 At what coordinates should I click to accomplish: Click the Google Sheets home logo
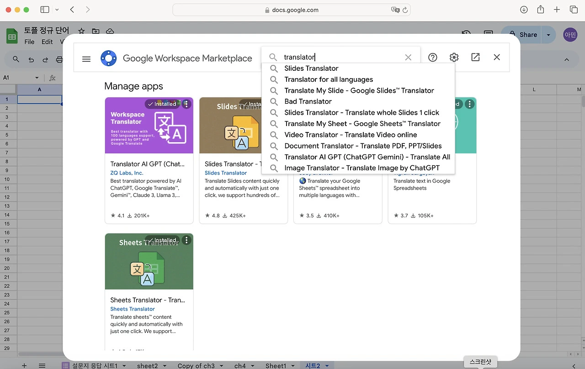(12, 36)
